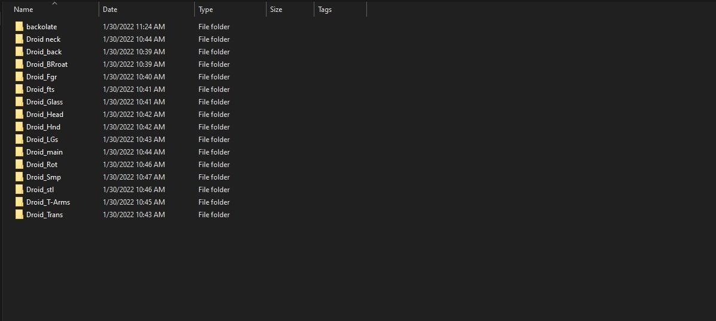Click the sort chevron above the Name header
This screenshot has width=716, height=321.
[x=55, y=3]
